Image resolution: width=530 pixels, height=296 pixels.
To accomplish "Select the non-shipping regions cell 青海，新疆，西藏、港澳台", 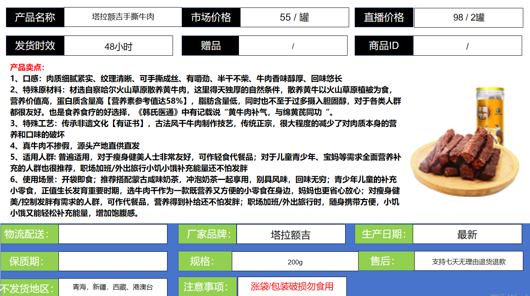I will (113, 287).
